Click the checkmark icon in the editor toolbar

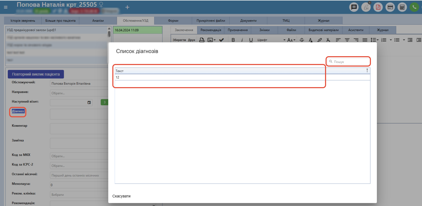(221, 40)
